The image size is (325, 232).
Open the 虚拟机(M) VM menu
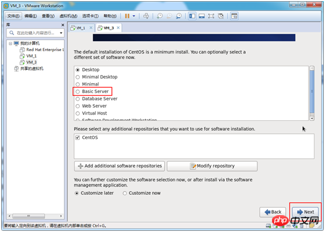tap(68, 16)
